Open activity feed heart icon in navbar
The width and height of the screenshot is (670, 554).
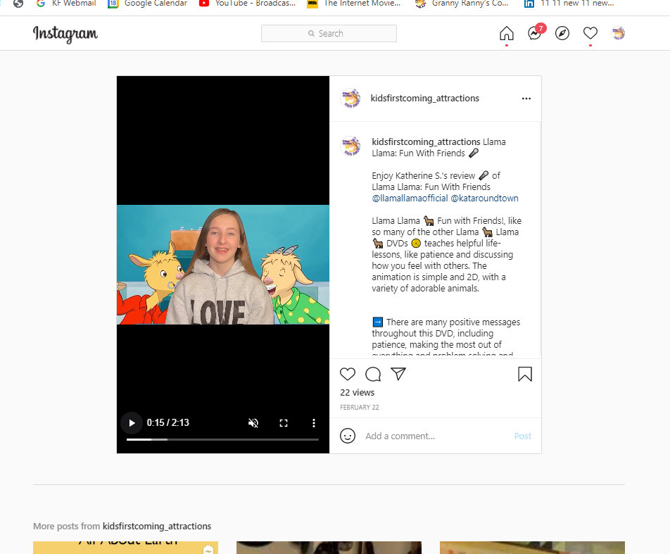590,33
